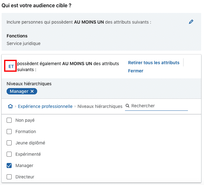Remove the Manager tag with X

pyautogui.click(x=32, y=91)
